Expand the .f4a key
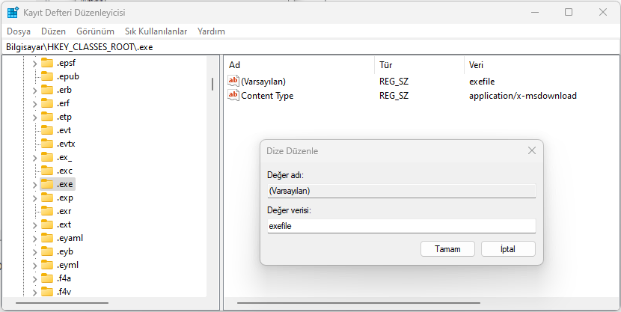621x312 pixels. (34, 279)
